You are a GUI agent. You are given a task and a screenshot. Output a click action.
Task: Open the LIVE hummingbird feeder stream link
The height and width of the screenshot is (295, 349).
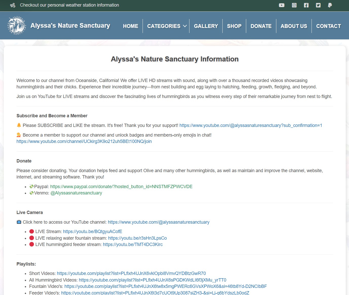click(x=133, y=244)
